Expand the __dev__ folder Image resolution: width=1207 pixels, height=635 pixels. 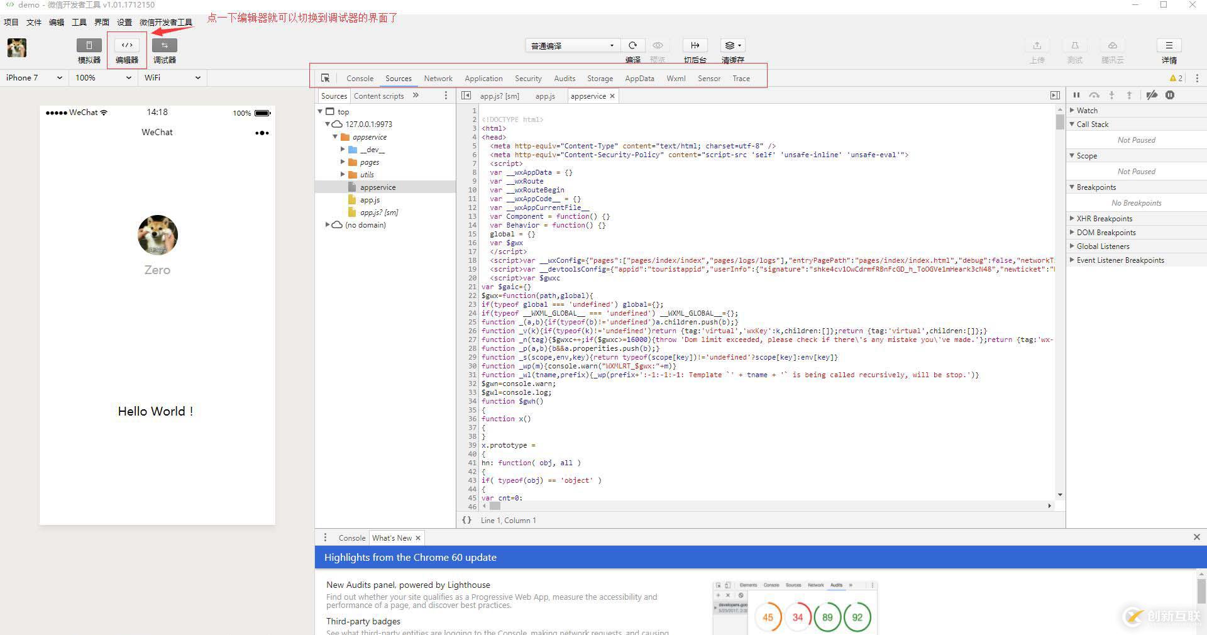coord(343,149)
